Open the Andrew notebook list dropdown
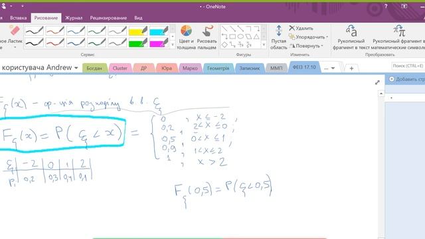The width and height of the screenshot is (425, 239). [x=76, y=68]
